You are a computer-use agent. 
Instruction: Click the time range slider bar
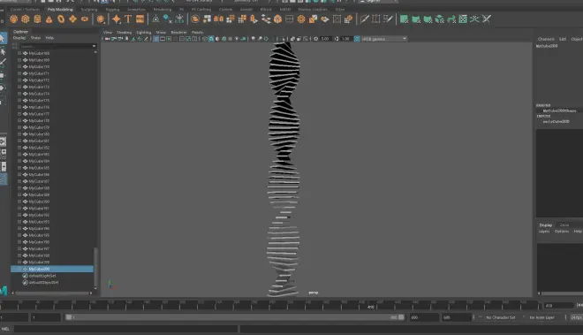tap(235, 317)
